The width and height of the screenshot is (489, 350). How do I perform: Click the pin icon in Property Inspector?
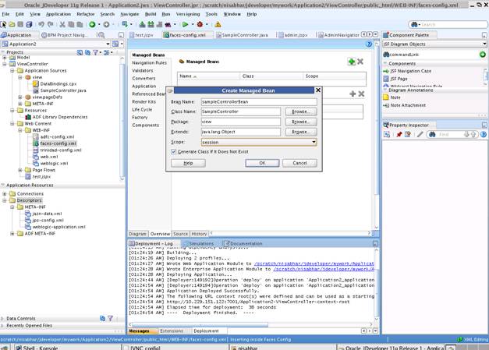(399, 134)
